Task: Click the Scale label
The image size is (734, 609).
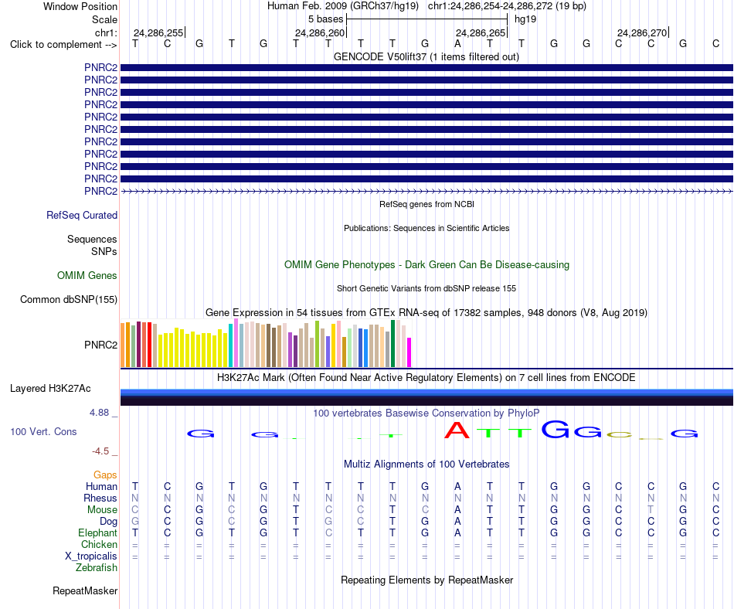Action: [x=104, y=19]
